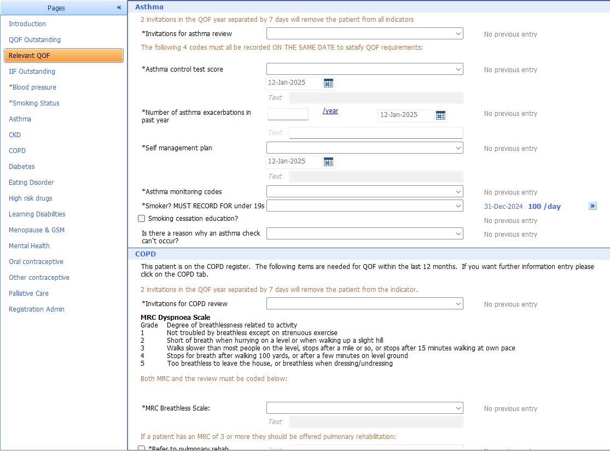Open Other contraceptive page
Image resolution: width=610 pixels, height=451 pixels.
(39, 278)
